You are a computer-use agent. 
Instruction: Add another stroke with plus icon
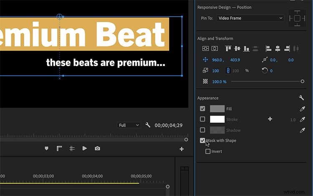click(x=270, y=119)
